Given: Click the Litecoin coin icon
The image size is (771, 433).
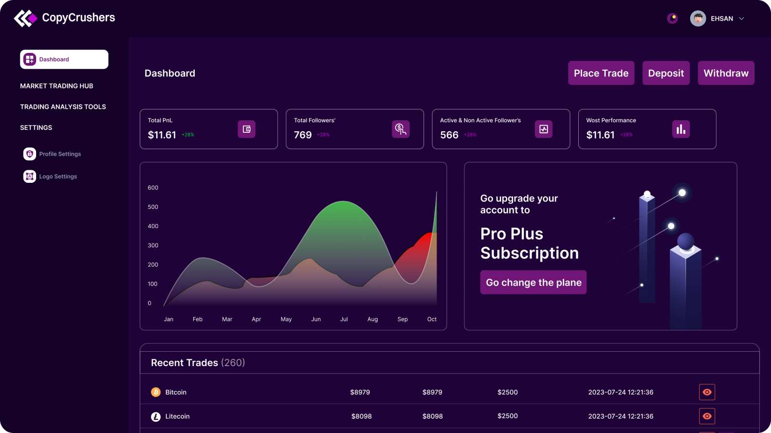Looking at the screenshot, I should [x=156, y=417].
